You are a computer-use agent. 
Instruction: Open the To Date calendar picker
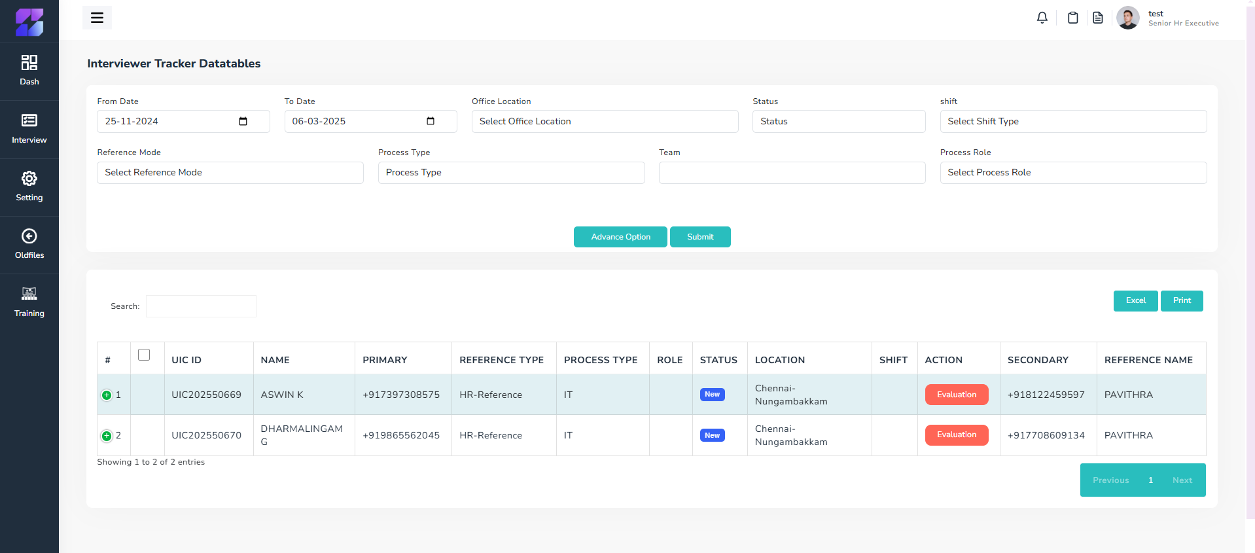point(430,121)
